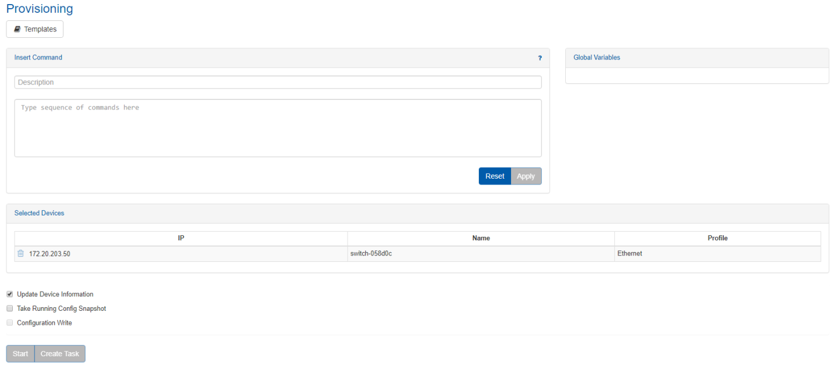Focus the Description input field
Viewport: 840px width, 369px height.
point(278,83)
